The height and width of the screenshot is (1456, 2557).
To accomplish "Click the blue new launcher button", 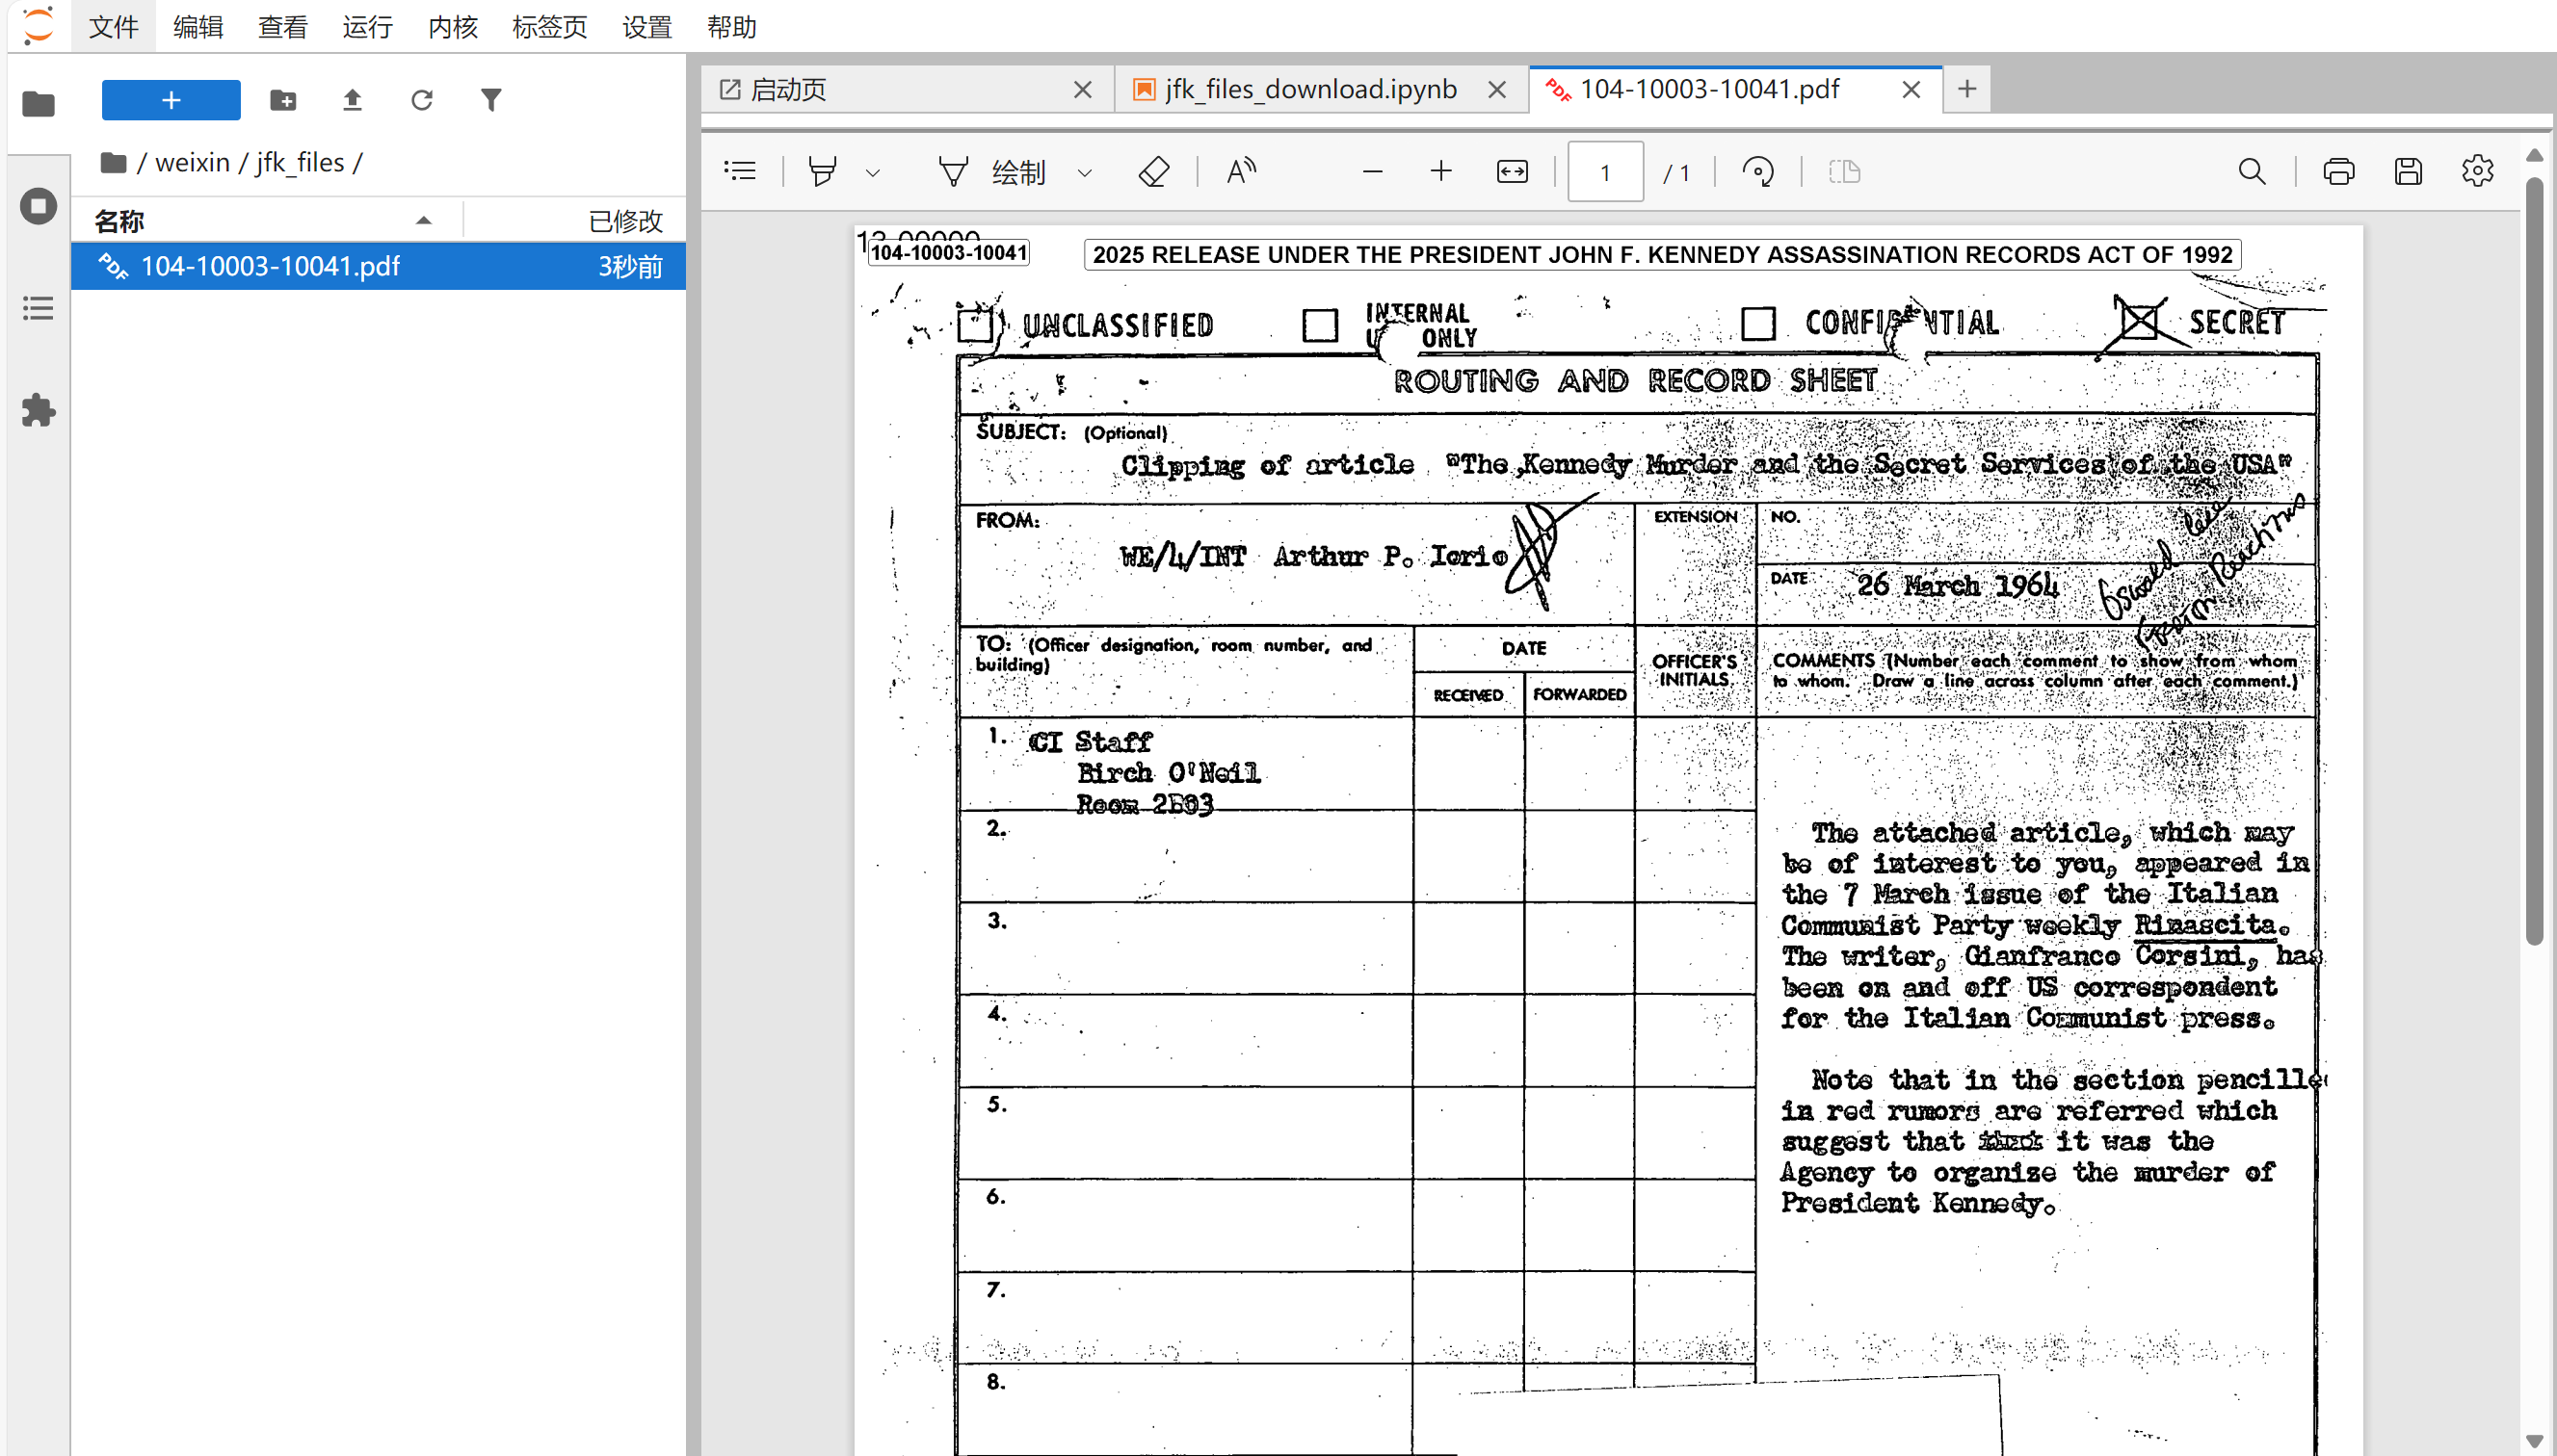I will (171, 100).
